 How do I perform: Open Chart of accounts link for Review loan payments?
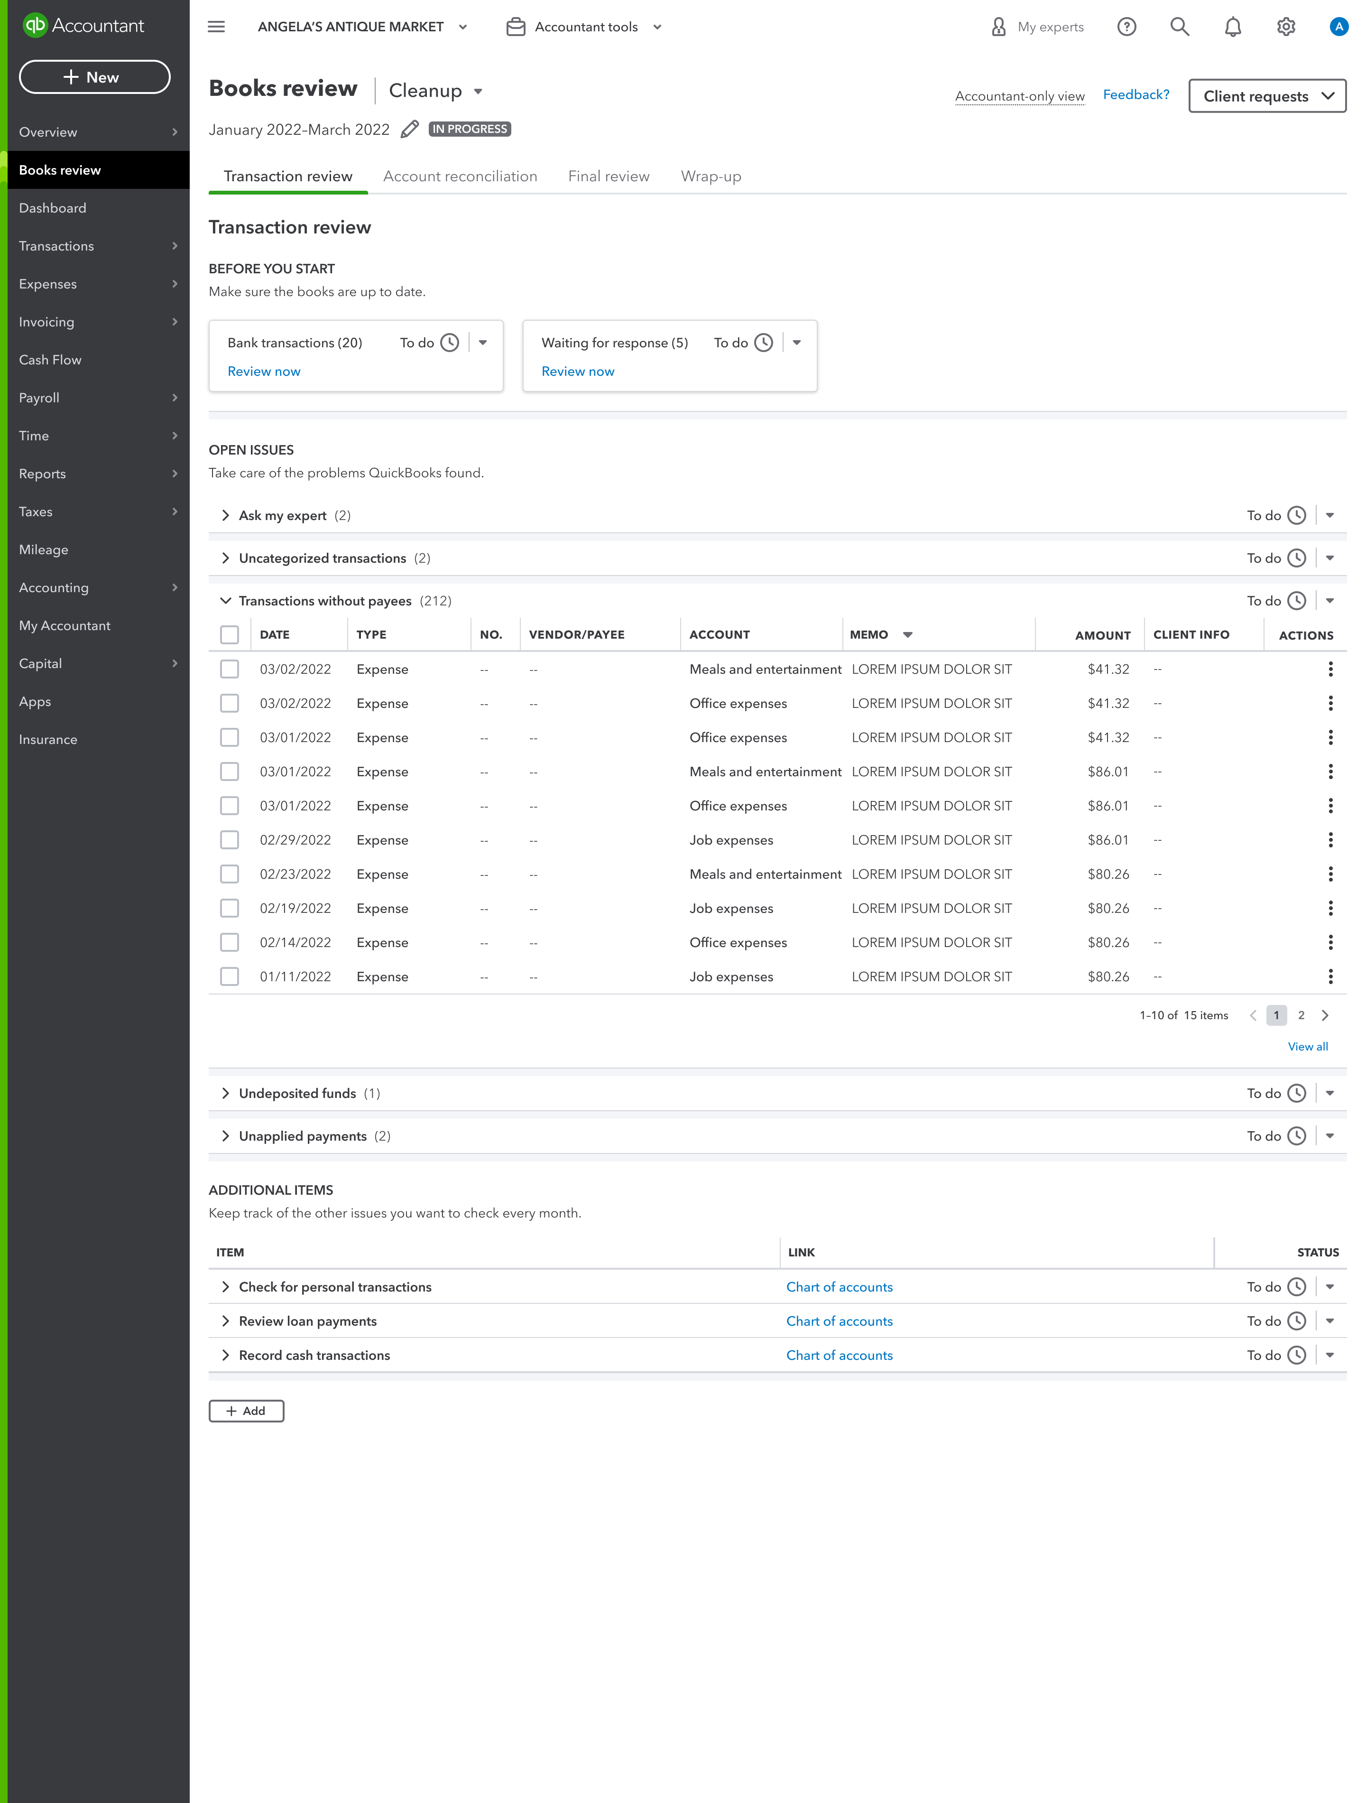(x=840, y=1321)
